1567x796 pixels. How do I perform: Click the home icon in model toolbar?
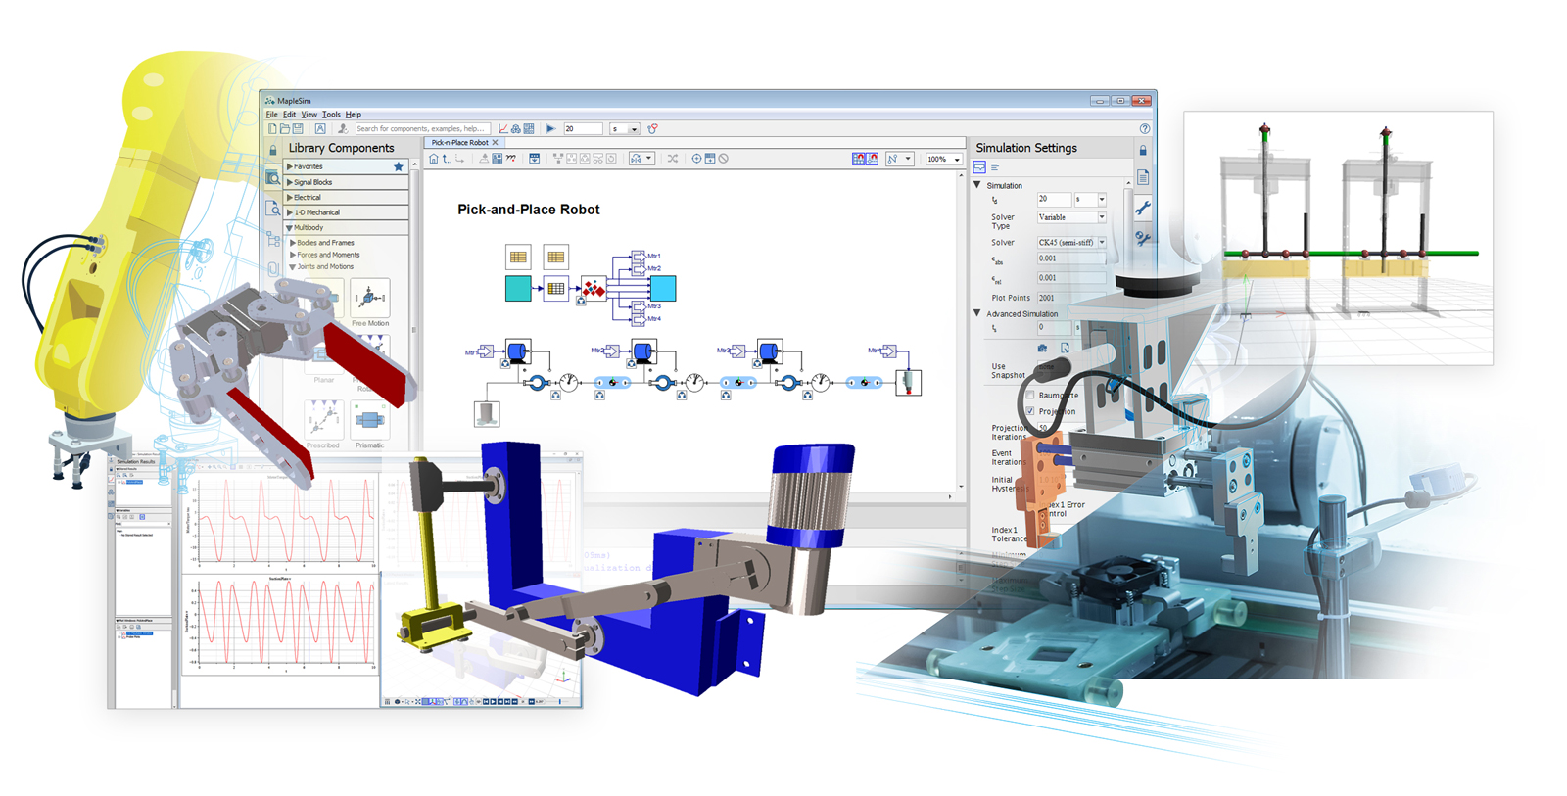click(434, 159)
